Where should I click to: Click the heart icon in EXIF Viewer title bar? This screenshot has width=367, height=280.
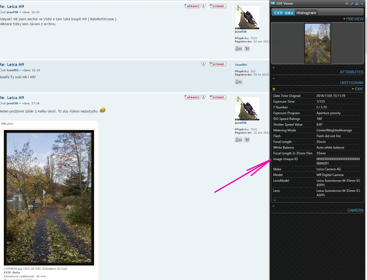pos(347,4)
